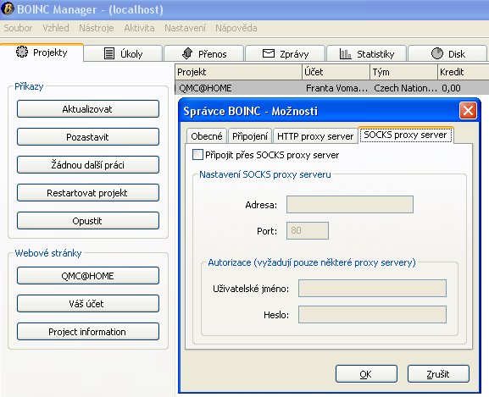The height and width of the screenshot is (397, 489).
Task: Click the Adresa input field
Action: click(x=350, y=205)
